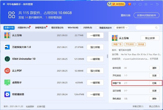
Task: Click the app logo in title bar
Action: point(4,4)
